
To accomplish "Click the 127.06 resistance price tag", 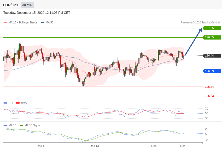I will pos(212,28).
